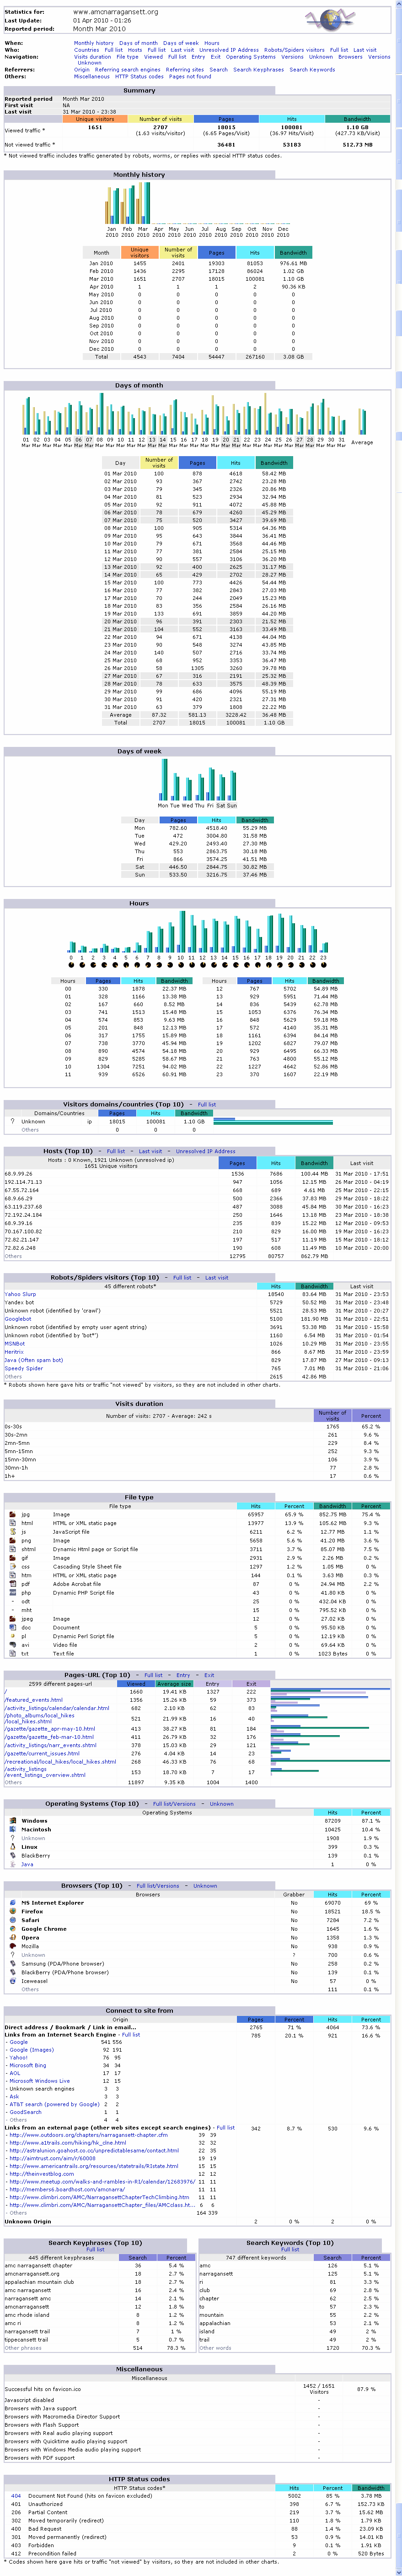Open the Days of month navigation link

tap(139, 43)
